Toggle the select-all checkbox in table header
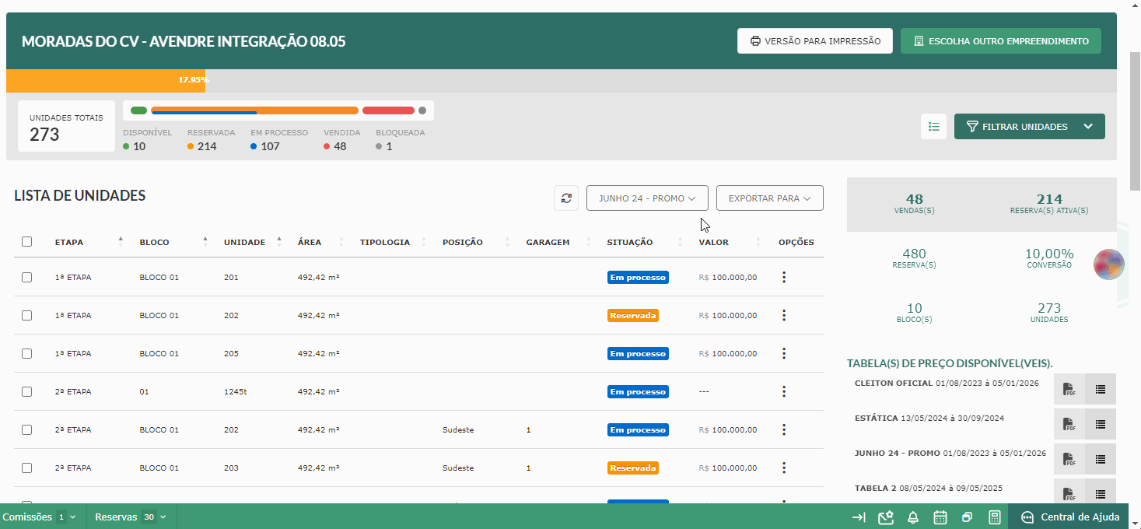Screen dimensions: 1141x529 click(27, 242)
